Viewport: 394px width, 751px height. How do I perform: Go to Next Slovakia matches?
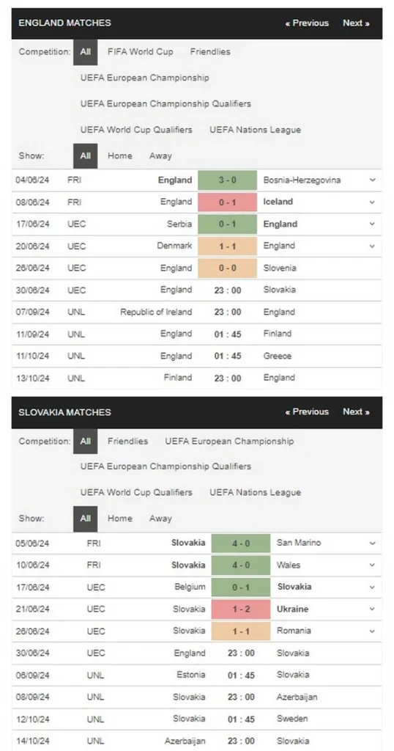click(356, 412)
